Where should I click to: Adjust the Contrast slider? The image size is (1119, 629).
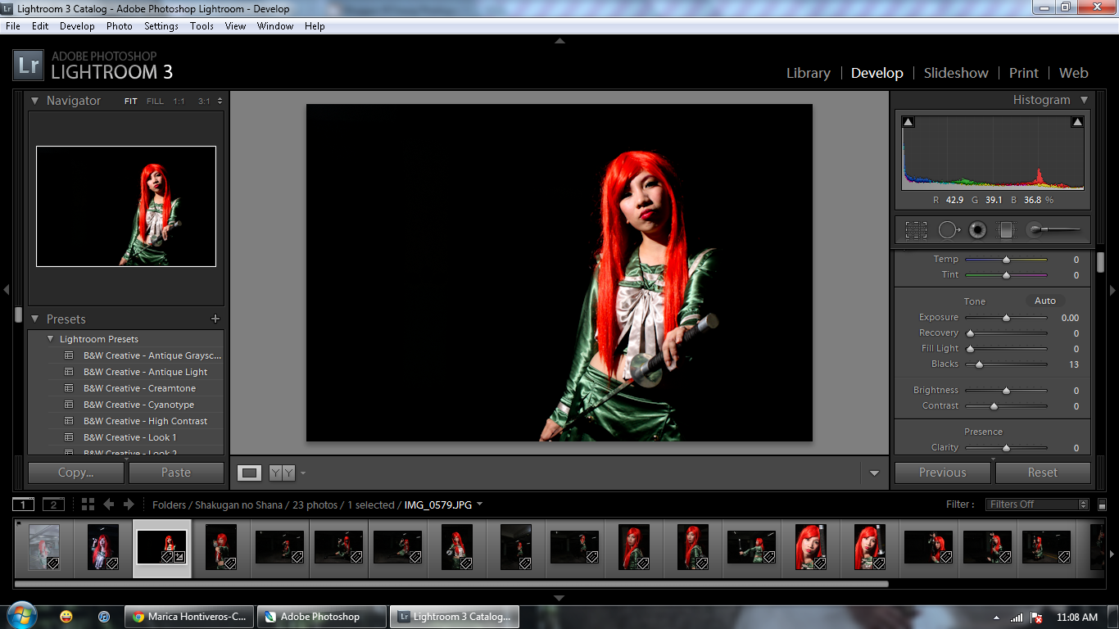[1006, 406]
